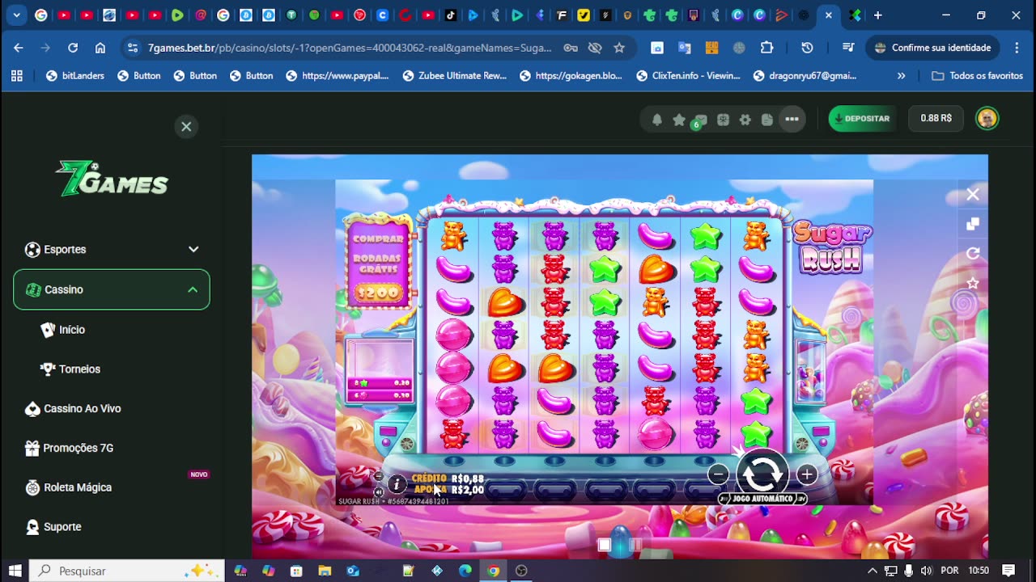Decrease bet with minus button

click(x=718, y=474)
